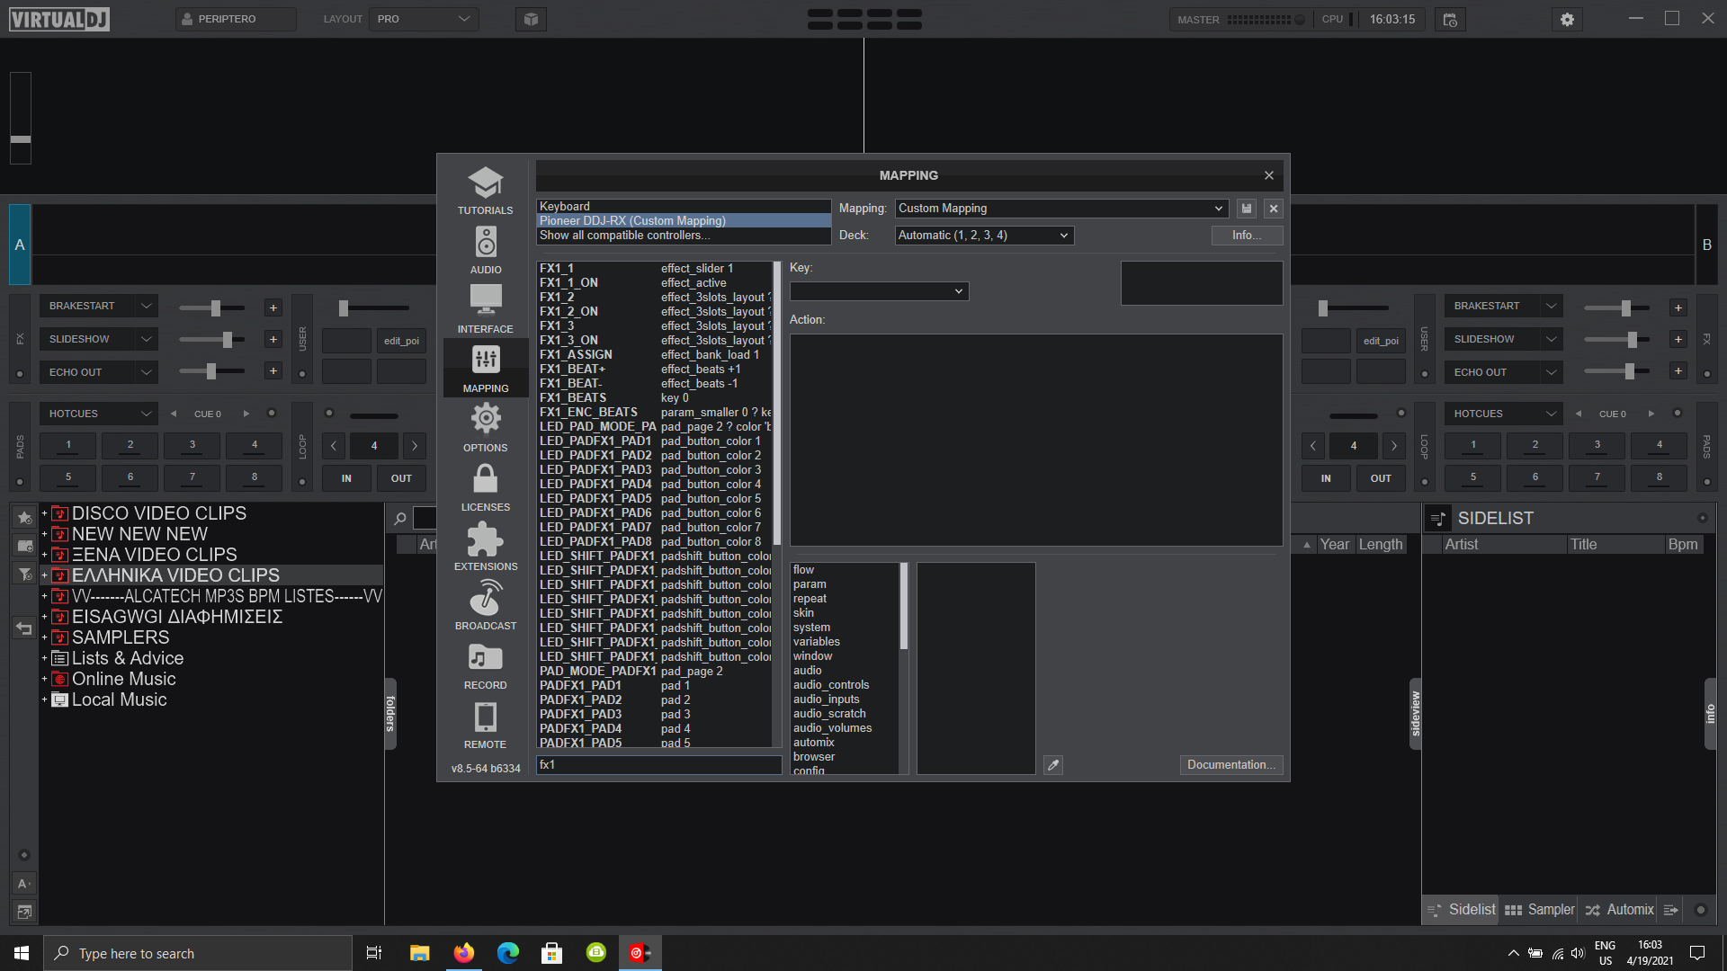The width and height of the screenshot is (1727, 971).
Task: Open the Interface settings section
Action: (485, 309)
